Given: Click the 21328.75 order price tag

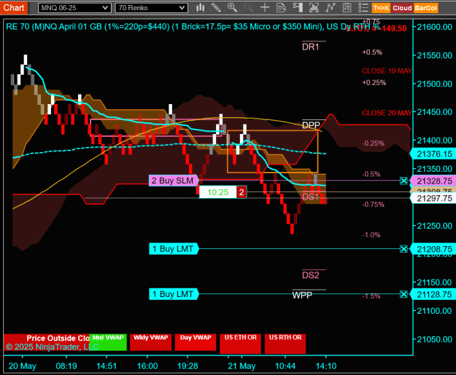Looking at the screenshot, I should pos(433,181).
